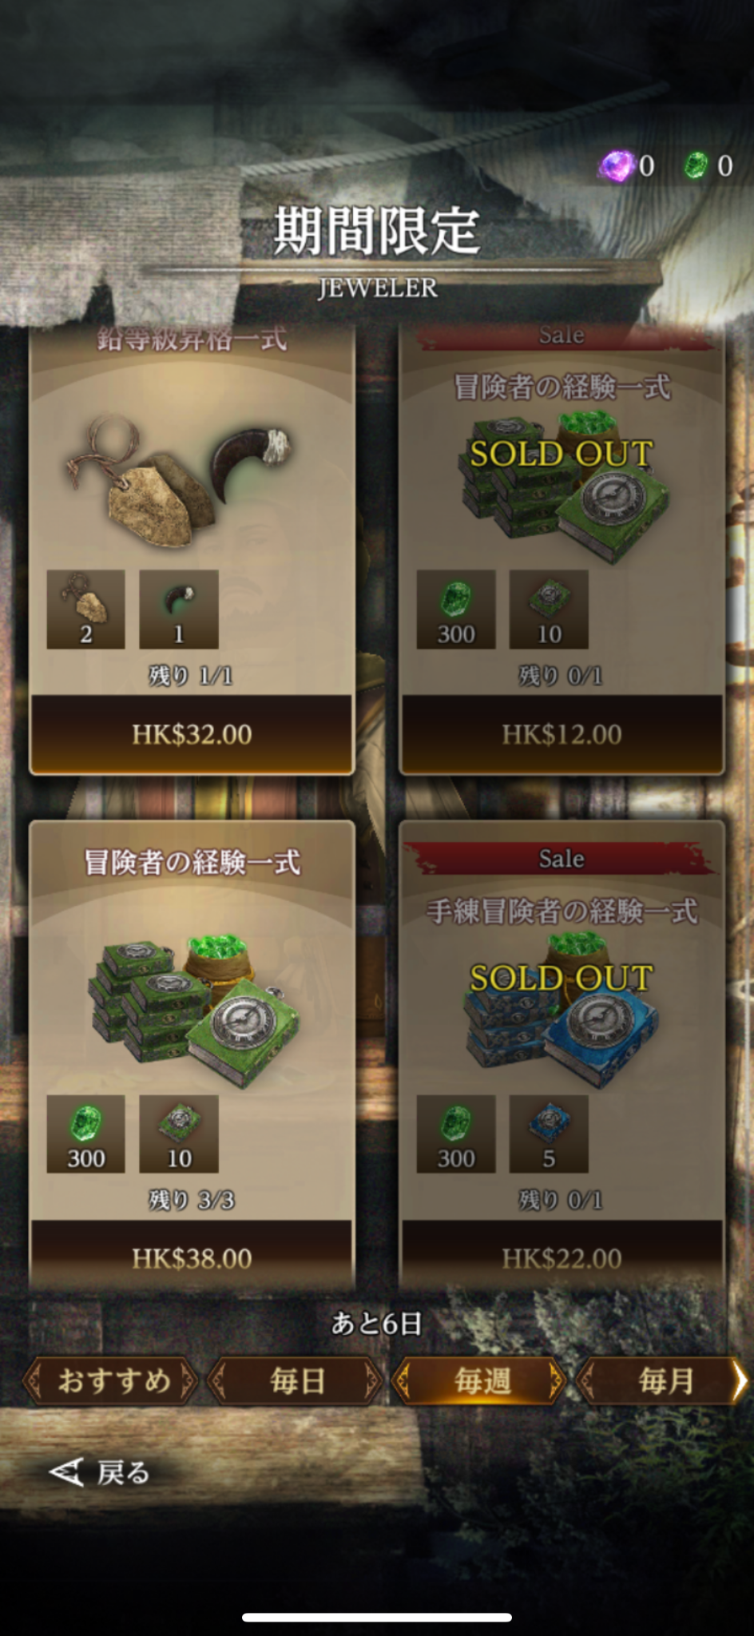
Task: Tap green guidebook 10 icon in HK$38.00 pack
Action: tap(179, 1134)
